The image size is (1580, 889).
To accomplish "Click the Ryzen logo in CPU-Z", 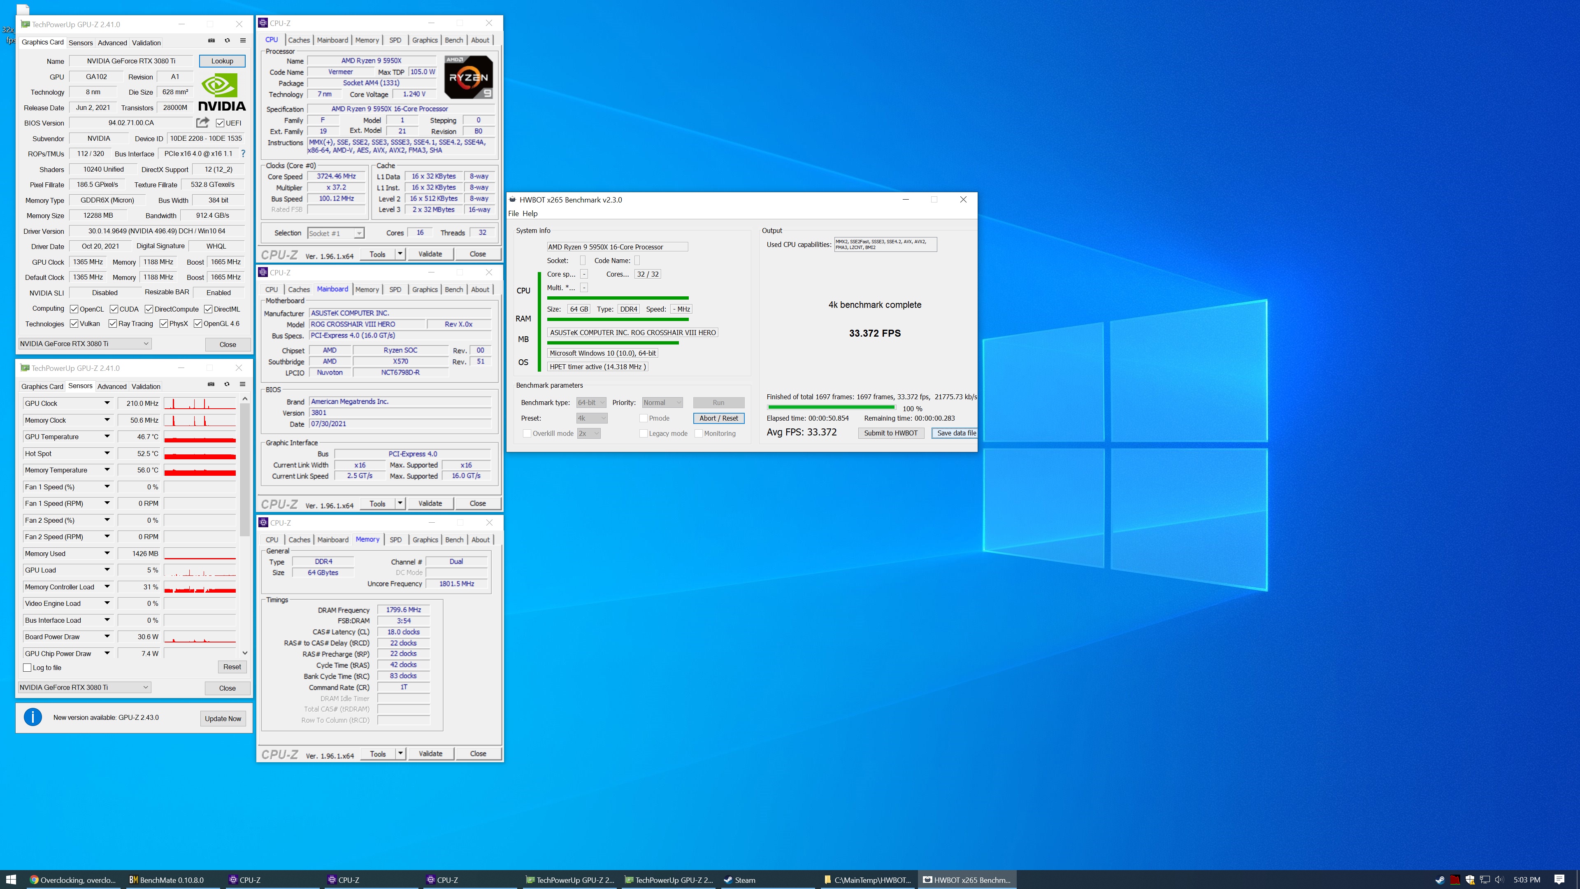I will [x=469, y=77].
